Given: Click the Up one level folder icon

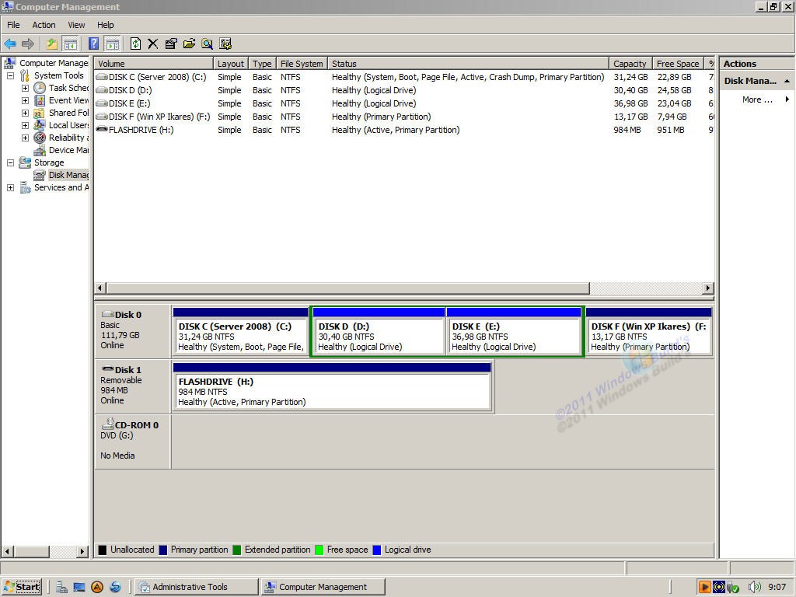Looking at the screenshot, I should click(x=52, y=44).
